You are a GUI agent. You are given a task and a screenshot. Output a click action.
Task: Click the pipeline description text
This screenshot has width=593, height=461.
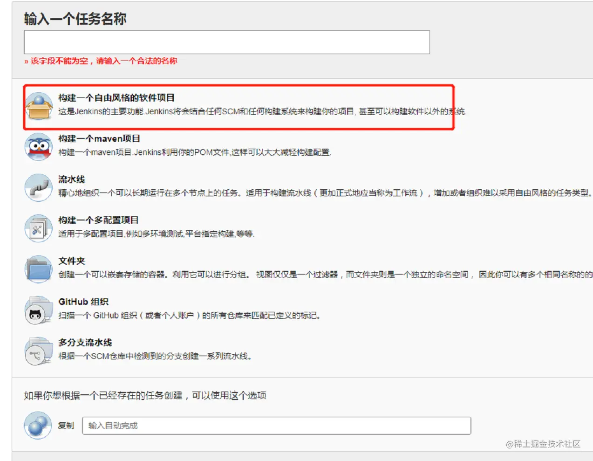point(325,193)
